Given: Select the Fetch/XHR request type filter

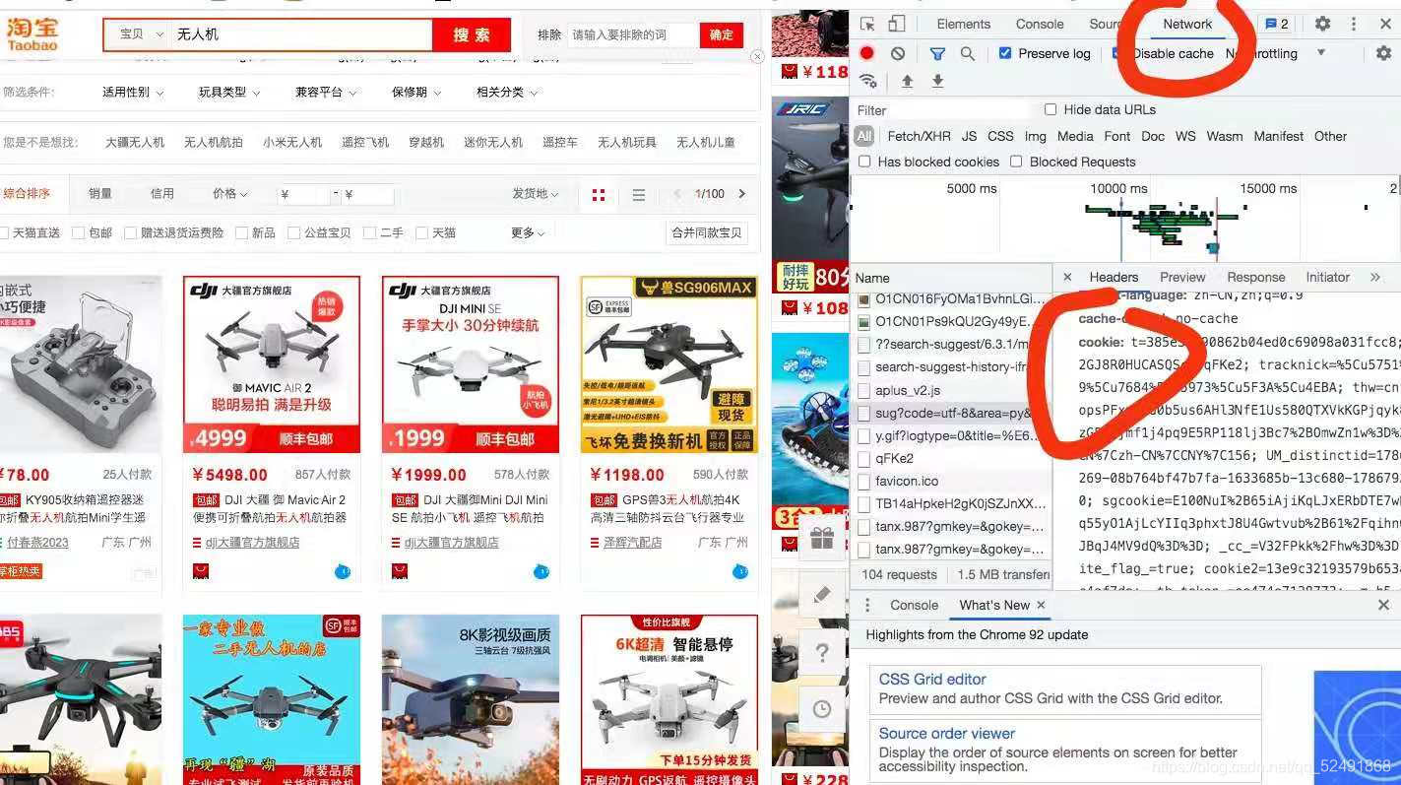Looking at the screenshot, I should (919, 136).
